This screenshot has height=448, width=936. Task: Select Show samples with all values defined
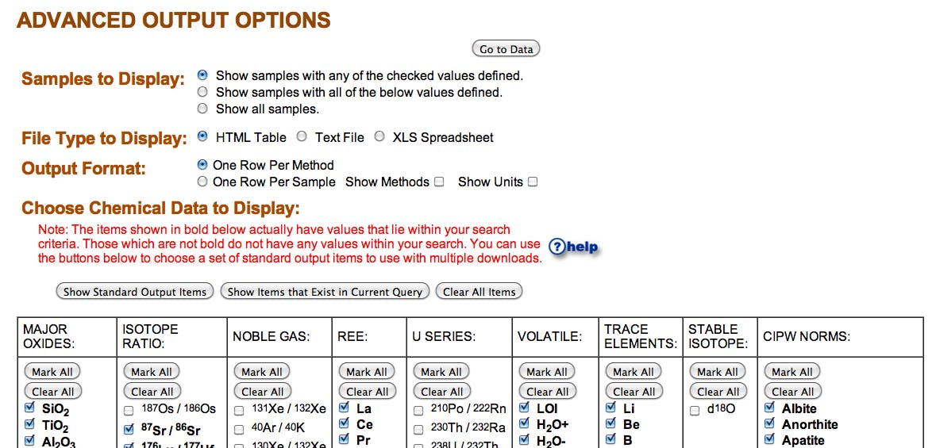point(202,92)
